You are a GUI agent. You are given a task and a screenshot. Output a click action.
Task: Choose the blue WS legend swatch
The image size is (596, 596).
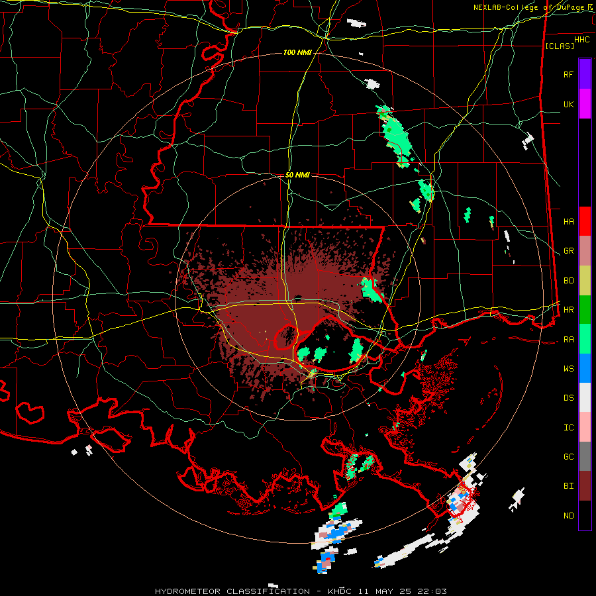(585, 368)
